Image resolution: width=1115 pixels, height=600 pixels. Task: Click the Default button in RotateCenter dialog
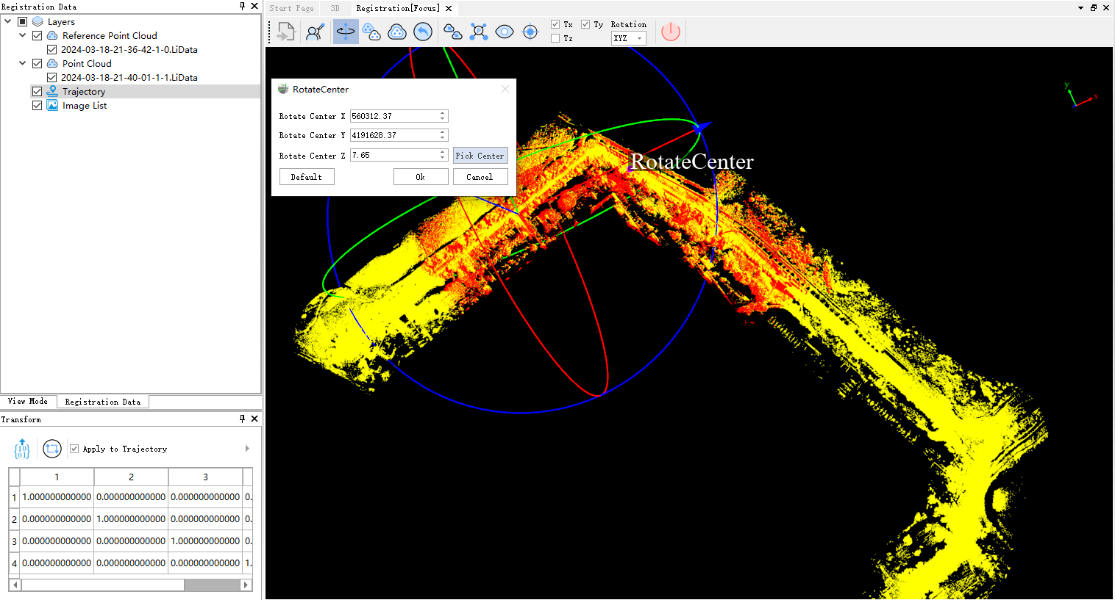[307, 177]
